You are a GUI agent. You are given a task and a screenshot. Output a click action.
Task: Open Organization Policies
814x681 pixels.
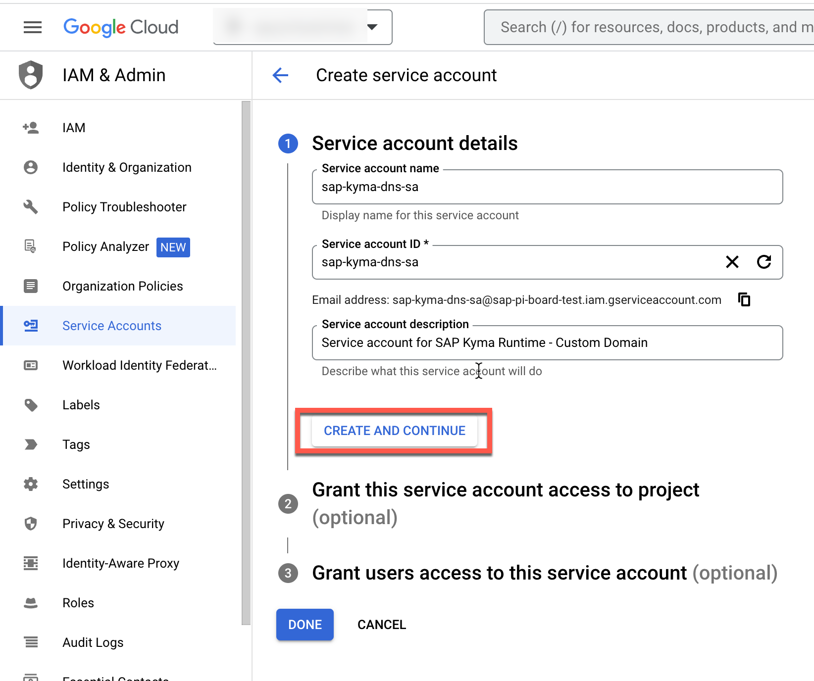pyautogui.click(x=122, y=286)
